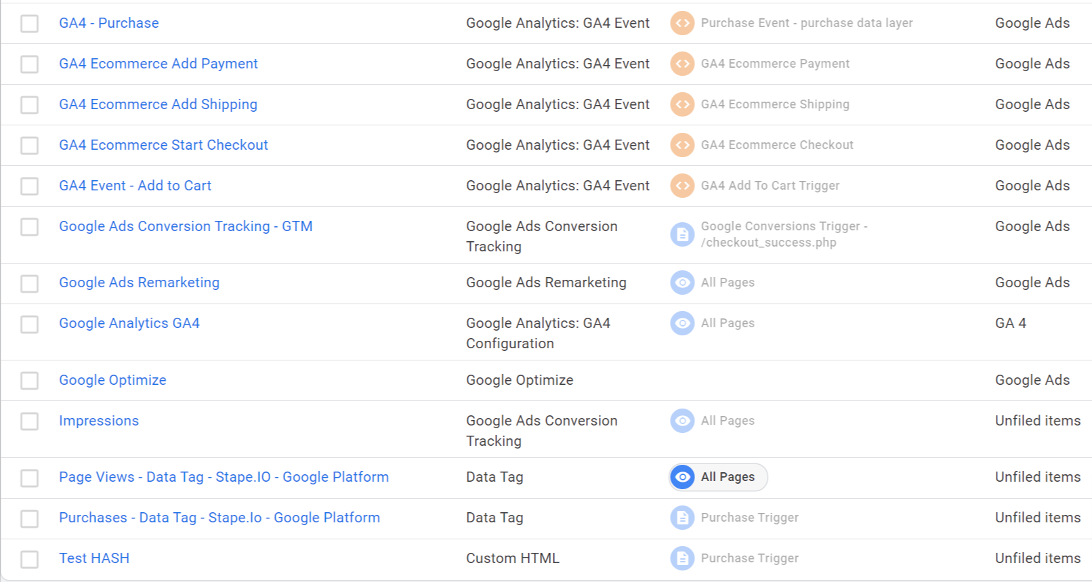Click 'Purchase Trigger' text in Test HASH row
Viewport: 1092px width, 582px height.
pos(750,558)
